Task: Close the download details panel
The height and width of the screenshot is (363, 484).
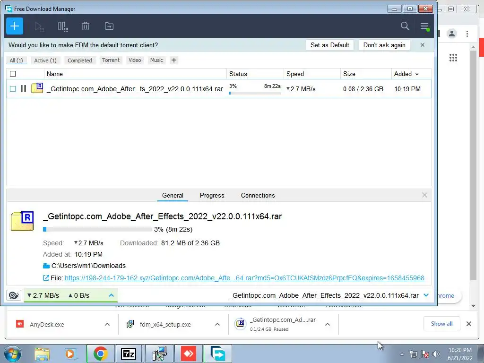Action: [424, 195]
